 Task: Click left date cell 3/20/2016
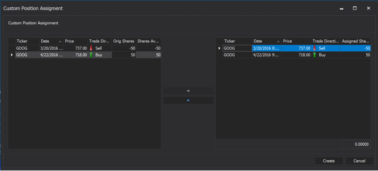tap(51, 48)
